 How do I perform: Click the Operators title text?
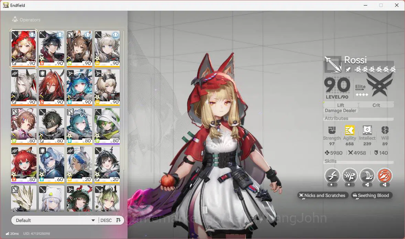[30, 20]
